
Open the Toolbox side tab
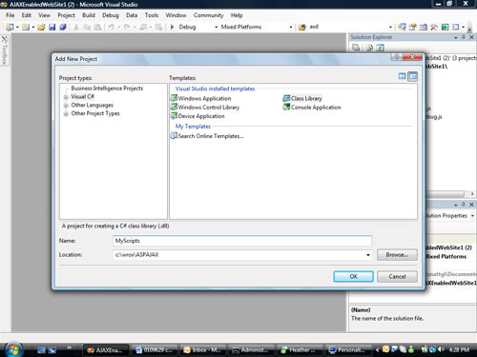click(5, 50)
